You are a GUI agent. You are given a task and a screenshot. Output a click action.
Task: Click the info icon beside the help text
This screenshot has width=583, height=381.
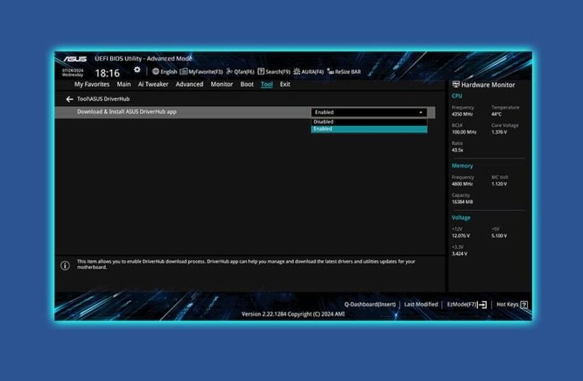65,265
